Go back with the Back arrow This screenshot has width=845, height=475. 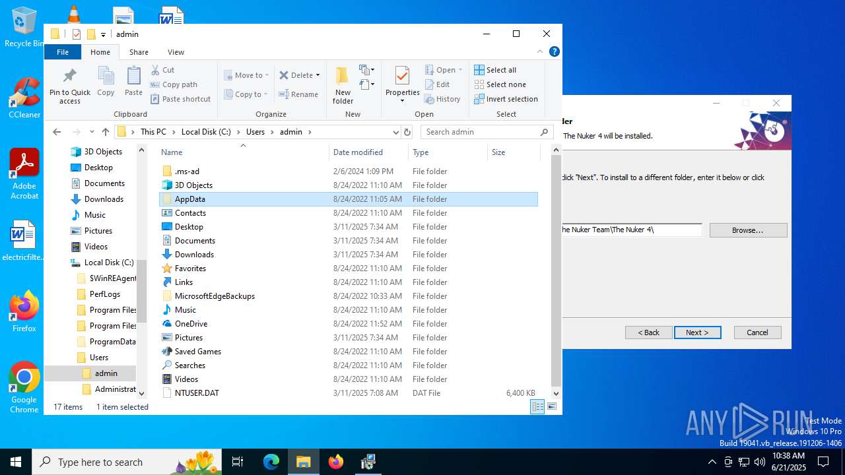tap(57, 132)
